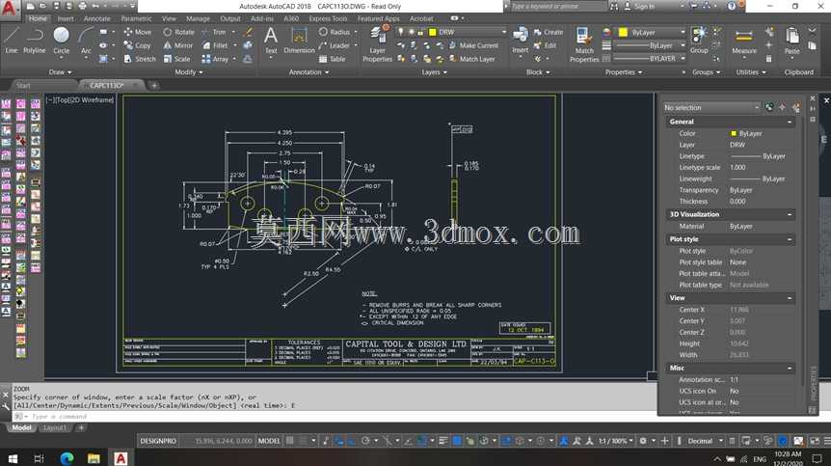Click the Radius dimension tool
Viewport: 831px width, 466px height.
[335, 32]
